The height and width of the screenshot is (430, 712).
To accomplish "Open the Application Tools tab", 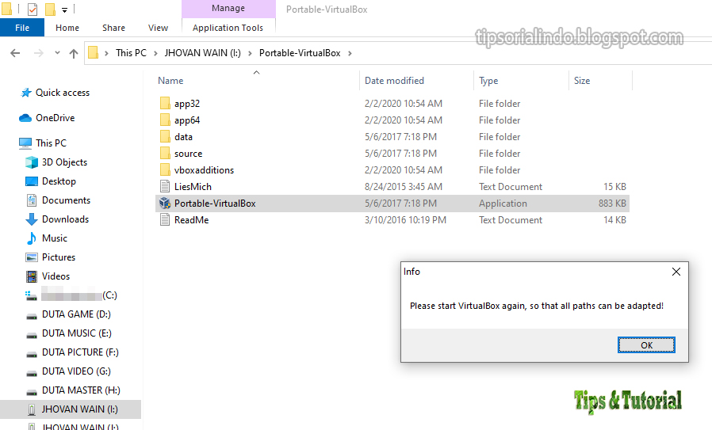I will point(228,28).
